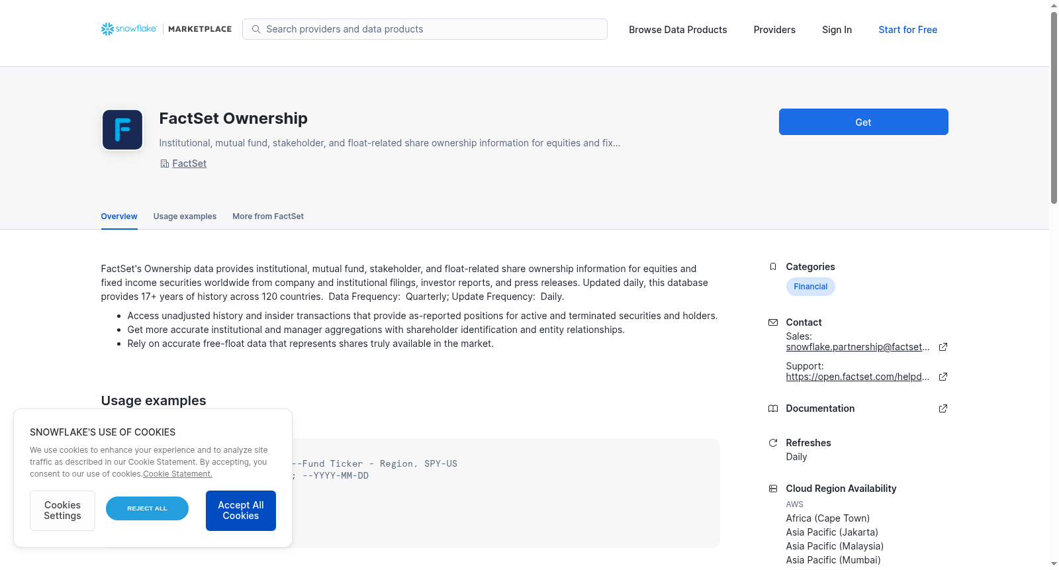Open the Documentation external link icon

(943, 408)
